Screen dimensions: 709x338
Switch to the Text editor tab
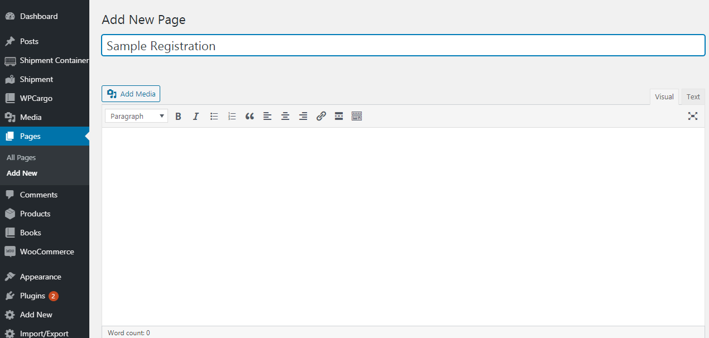pos(693,96)
